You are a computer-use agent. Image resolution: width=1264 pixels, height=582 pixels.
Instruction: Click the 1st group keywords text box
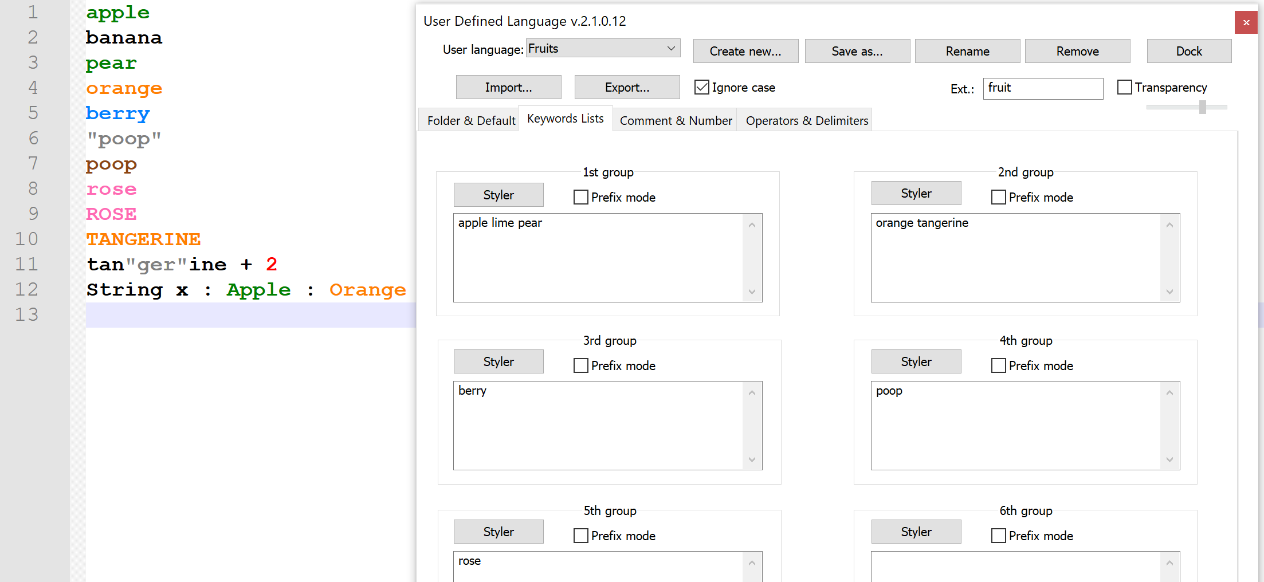click(599, 258)
